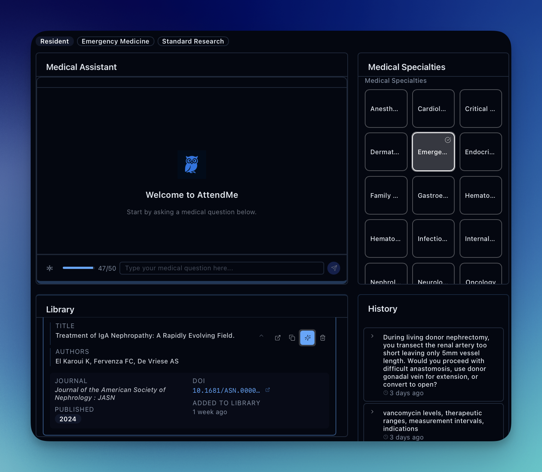Image resolution: width=542 pixels, height=472 pixels.
Task: Click the checkmark icon on the Emergency card
Action: 448,140
